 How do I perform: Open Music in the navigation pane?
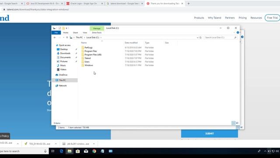tap(63, 65)
